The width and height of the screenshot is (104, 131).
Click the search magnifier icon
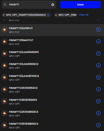[5, 5]
